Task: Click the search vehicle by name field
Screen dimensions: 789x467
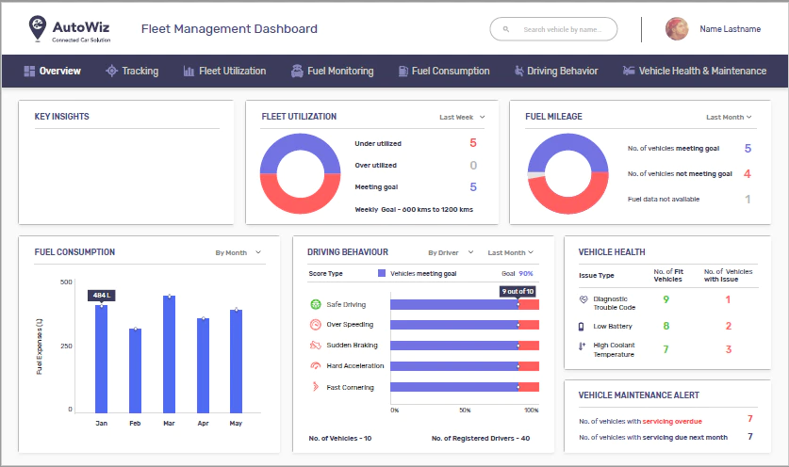Action: point(553,29)
